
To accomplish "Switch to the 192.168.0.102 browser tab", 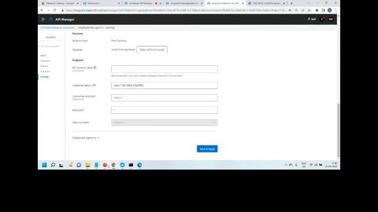I will pyautogui.click(x=266, y=4).
